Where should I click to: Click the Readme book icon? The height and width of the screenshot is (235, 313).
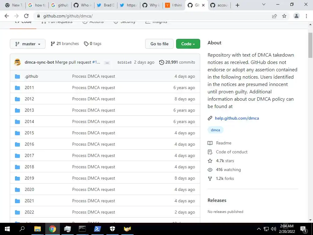210,143
